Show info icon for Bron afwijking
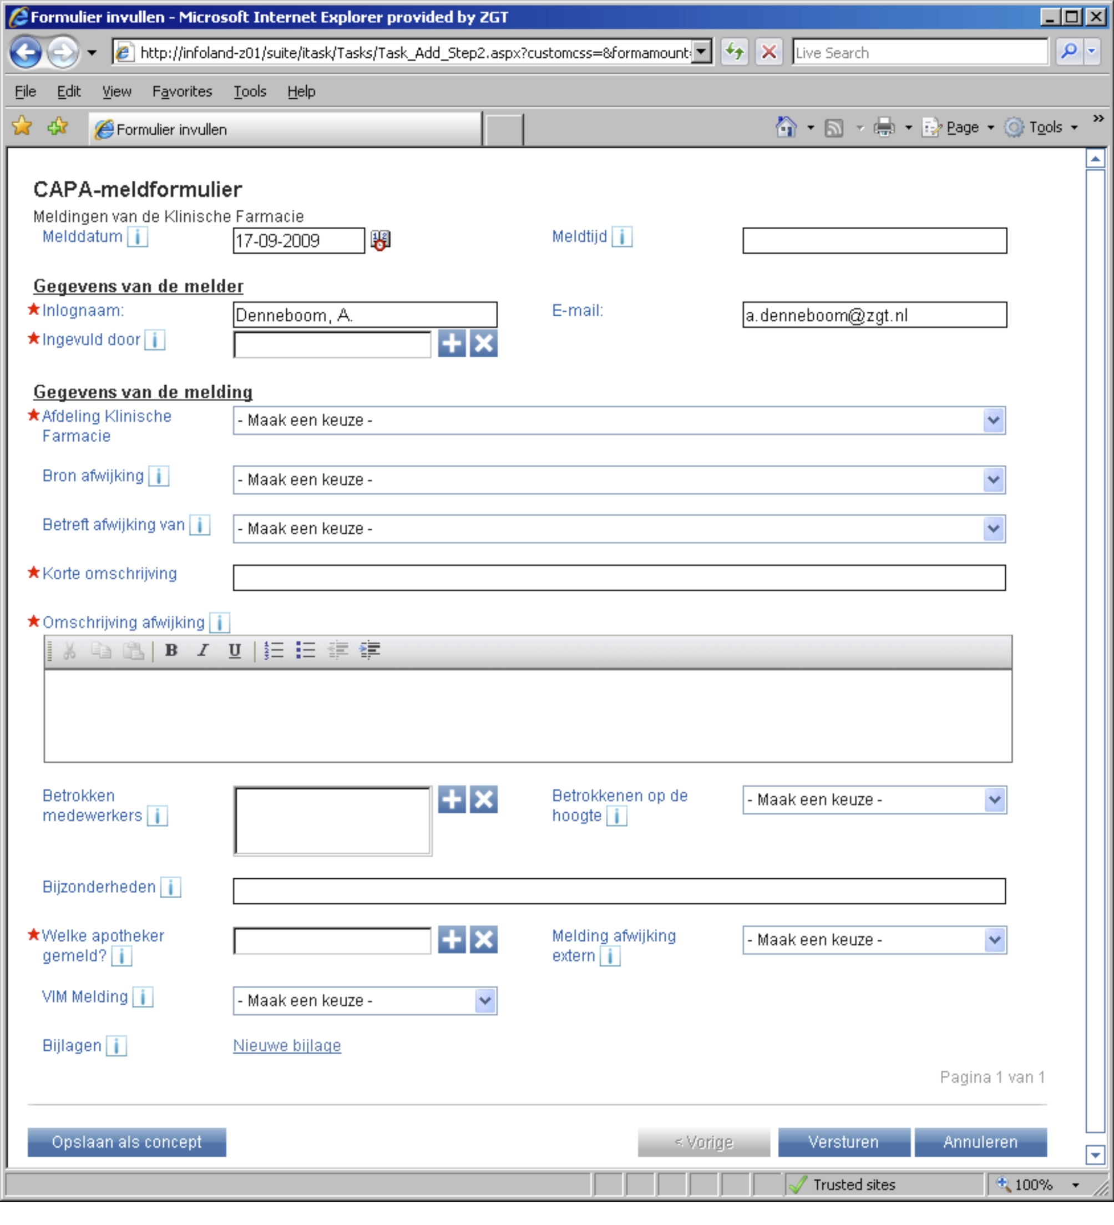Viewport: 1114px width, 1225px height. click(x=159, y=477)
